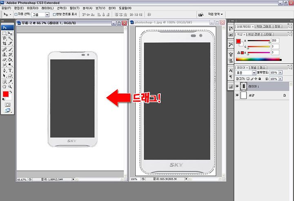
Task: Swap foreground and background colors
Action: point(11,92)
